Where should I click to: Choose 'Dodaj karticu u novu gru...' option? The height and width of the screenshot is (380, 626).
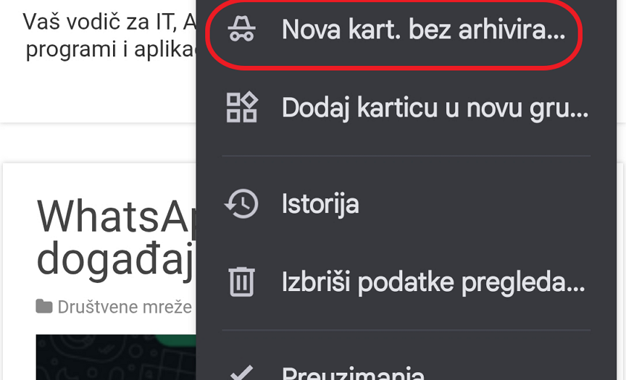tap(435, 108)
